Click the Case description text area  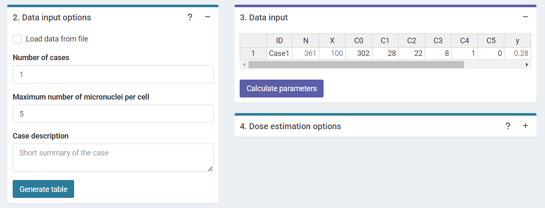(x=113, y=158)
